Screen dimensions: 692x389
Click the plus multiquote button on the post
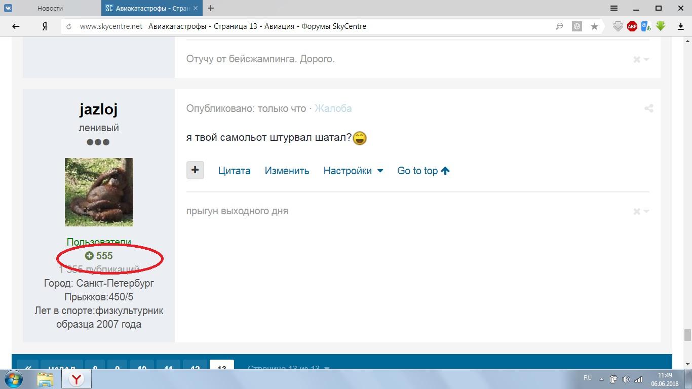(x=195, y=170)
